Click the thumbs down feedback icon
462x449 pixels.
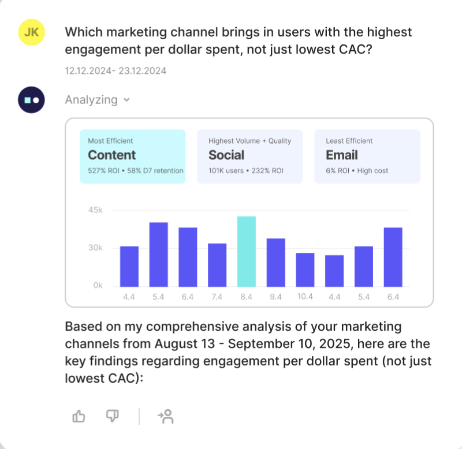point(112,416)
